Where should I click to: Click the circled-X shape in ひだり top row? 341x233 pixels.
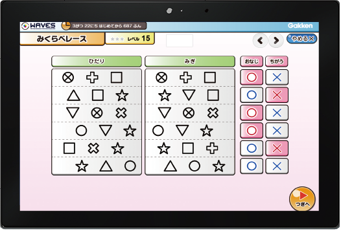coord(68,78)
